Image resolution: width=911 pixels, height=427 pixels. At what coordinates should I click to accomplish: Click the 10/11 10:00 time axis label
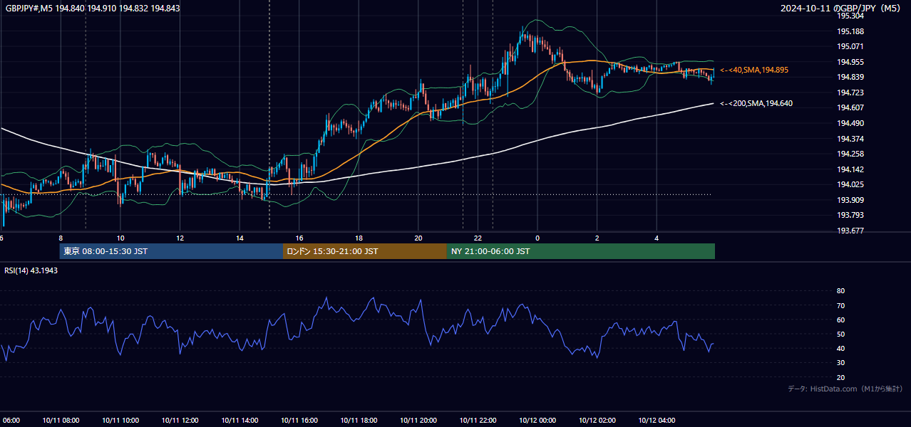pyautogui.click(x=120, y=421)
